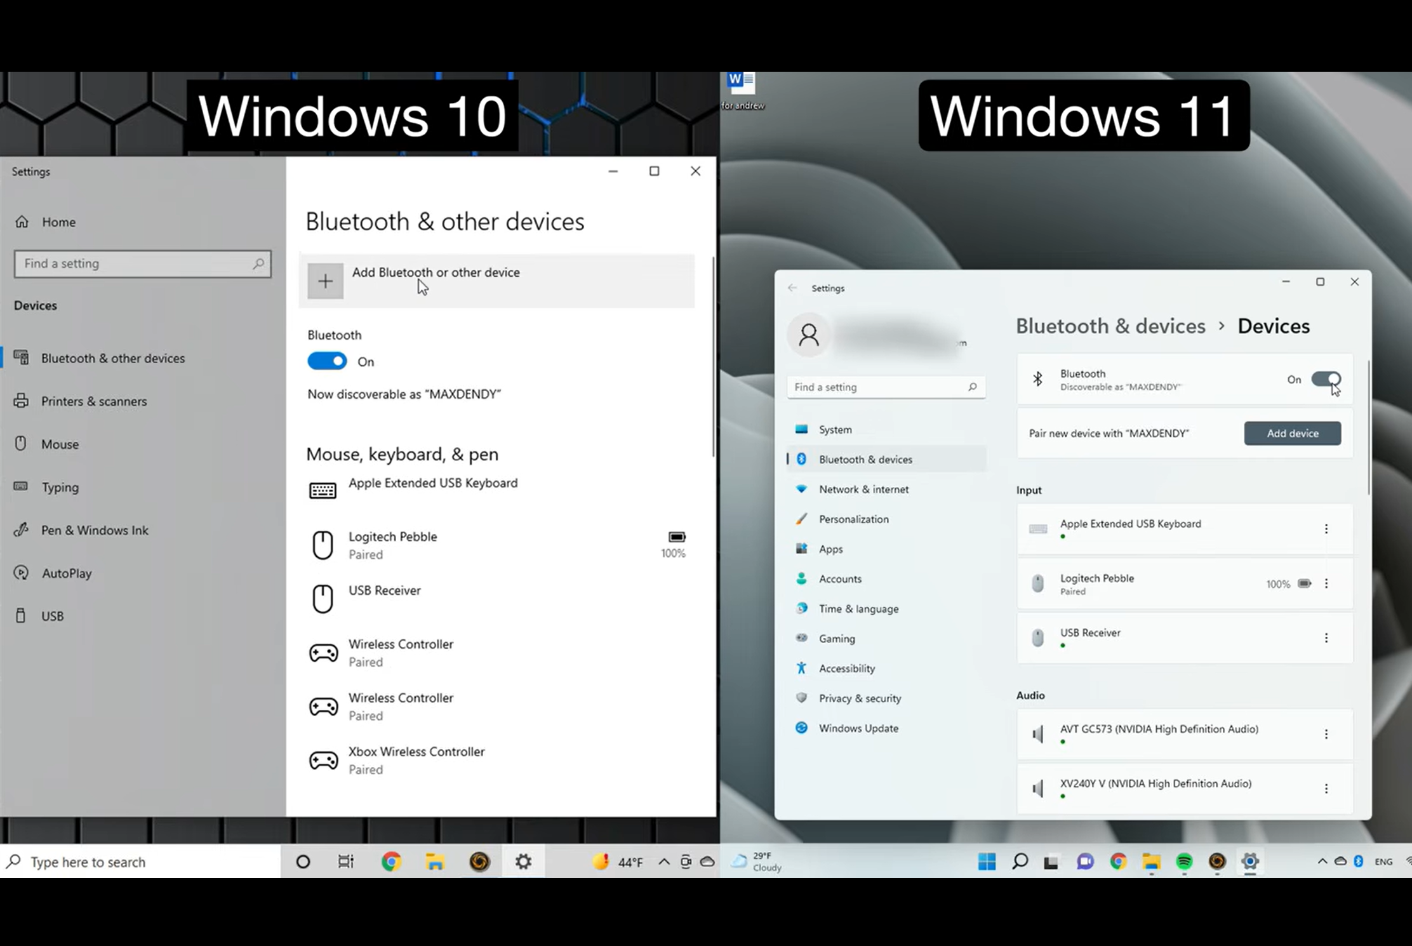Open Accounts category in Windows 11 Settings
Viewport: 1412px width, 946px height.
point(886,578)
